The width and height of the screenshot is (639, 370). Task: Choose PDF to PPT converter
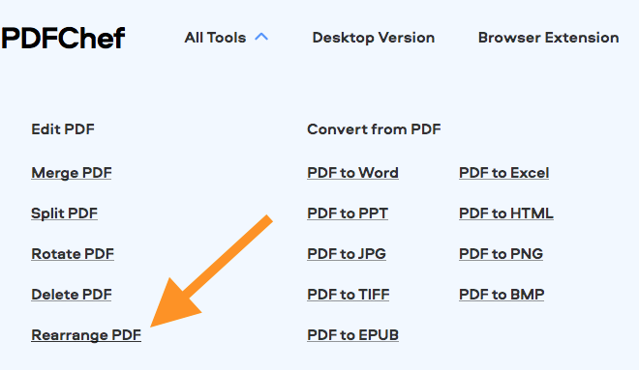(x=348, y=213)
